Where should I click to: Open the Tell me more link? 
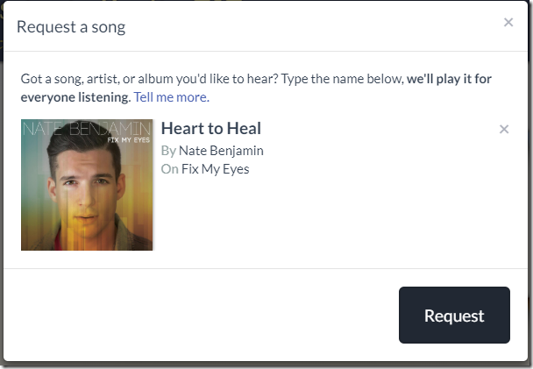coord(171,96)
